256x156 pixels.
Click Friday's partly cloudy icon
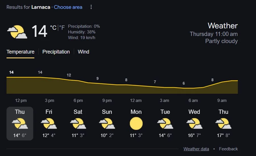point(49,124)
